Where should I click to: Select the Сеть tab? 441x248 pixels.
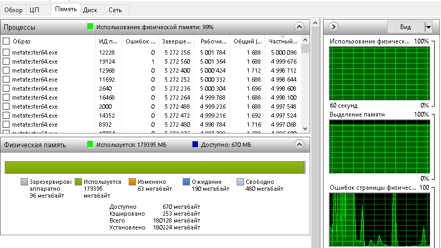click(x=114, y=10)
